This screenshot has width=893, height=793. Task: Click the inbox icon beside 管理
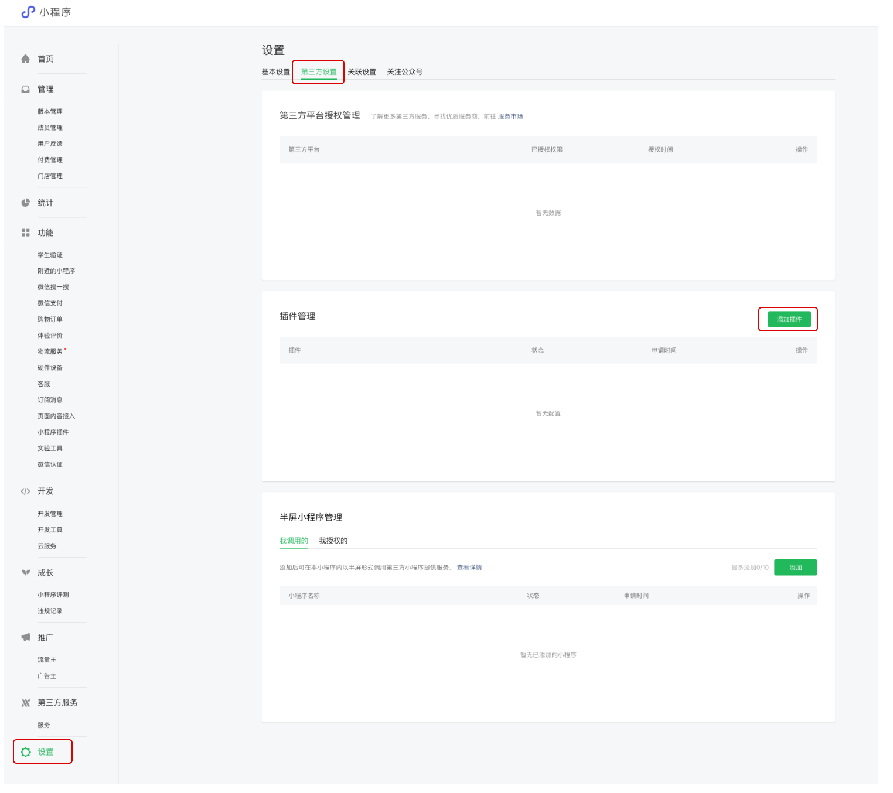tap(25, 89)
